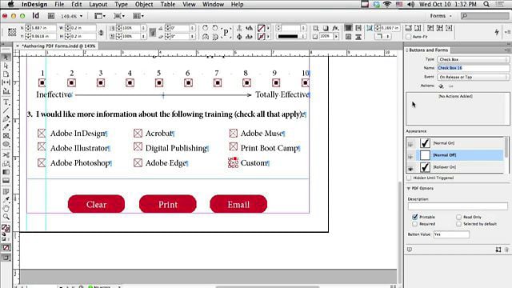The height and width of the screenshot is (288, 512).
Task: Toggle visibility of Normal Off state
Action: [x=410, y=155]
